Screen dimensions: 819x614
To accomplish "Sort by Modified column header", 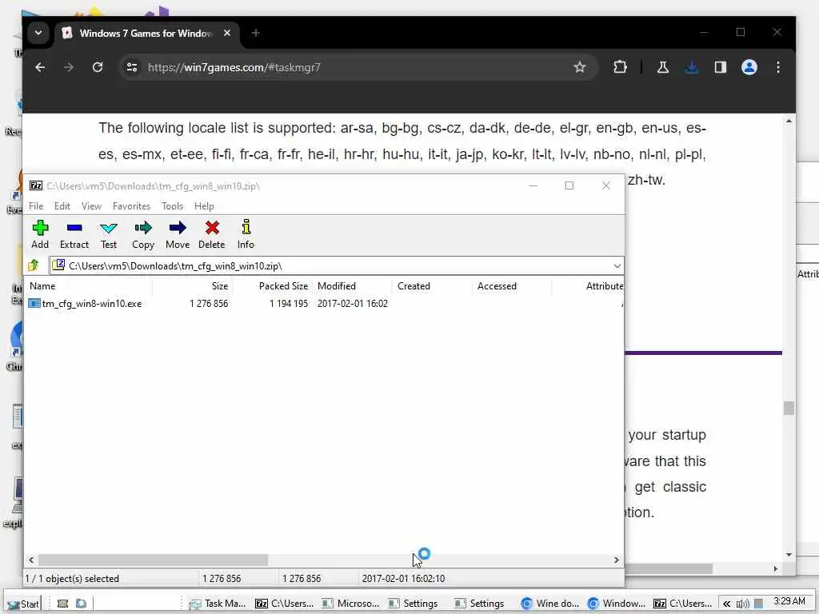I will click(x=352, y=286).
